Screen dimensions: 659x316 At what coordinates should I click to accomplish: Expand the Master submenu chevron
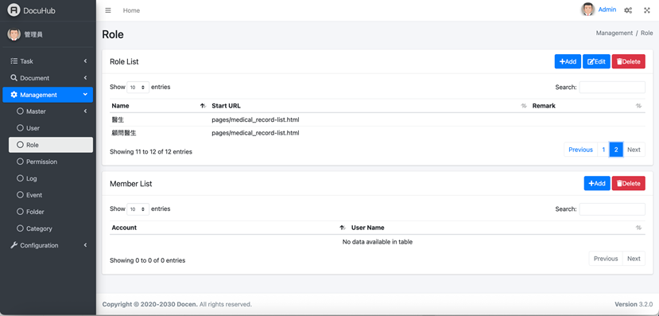(x=85, y=111)
